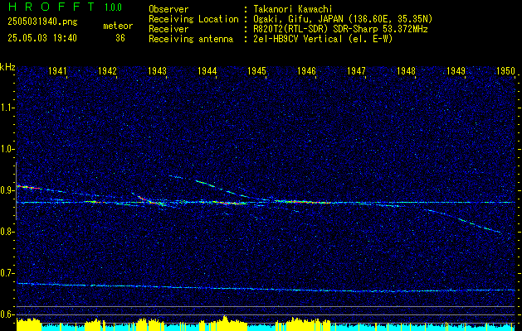Click the 1941 time marker

point(57,70)
